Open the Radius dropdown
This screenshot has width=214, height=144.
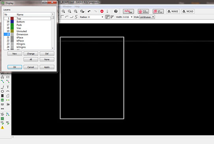[102, 17]
